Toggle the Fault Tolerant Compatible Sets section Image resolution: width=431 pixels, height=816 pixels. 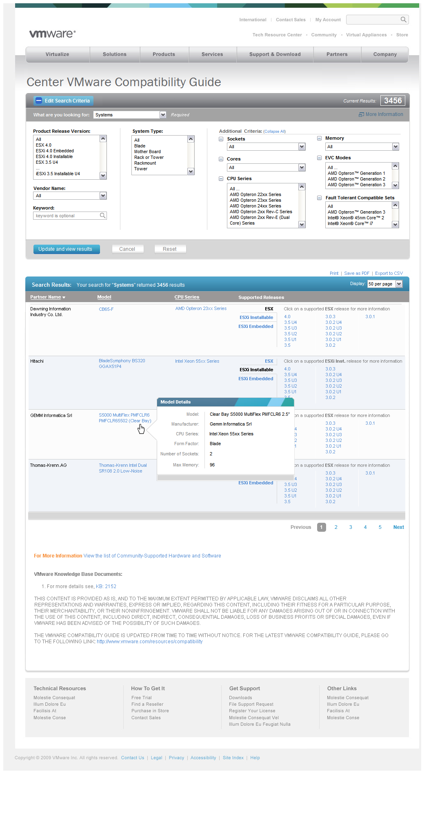(320, 198)
